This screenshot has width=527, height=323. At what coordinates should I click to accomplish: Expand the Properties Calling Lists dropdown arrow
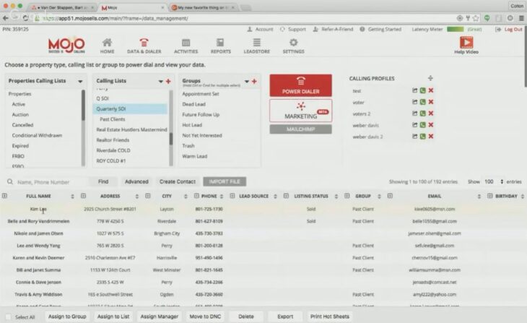80,81
